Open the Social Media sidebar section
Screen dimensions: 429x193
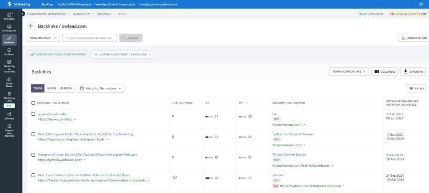(x=9, y=82)
